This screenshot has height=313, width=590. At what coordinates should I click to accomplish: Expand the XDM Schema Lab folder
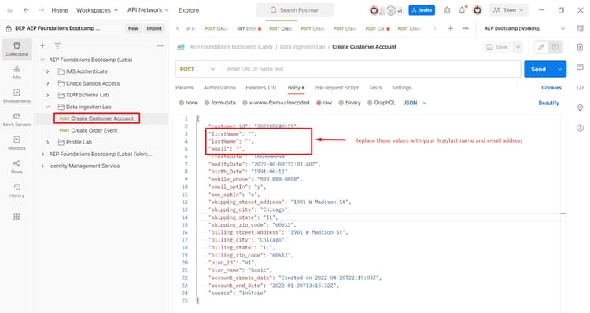[48, 95]
